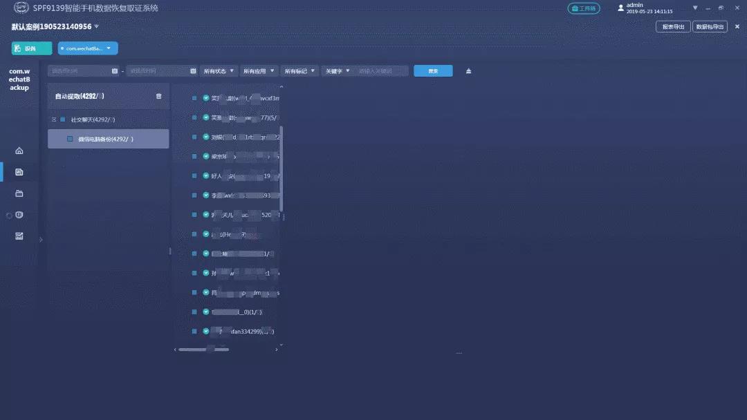Click the list scroll-up caret

(281, 87)
